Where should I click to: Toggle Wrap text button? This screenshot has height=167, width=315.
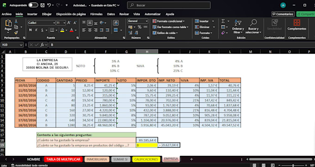(x=116, y=23)
